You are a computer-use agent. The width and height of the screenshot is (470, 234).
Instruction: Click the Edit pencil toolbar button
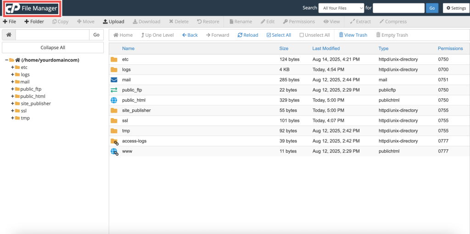pos(268,22)
